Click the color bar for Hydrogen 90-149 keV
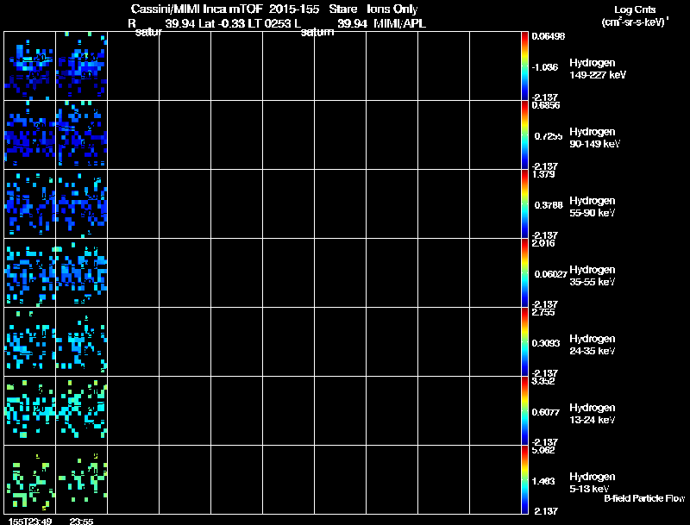Image resolution: width=690 pixels, height=525 pixels. (524, 135)
